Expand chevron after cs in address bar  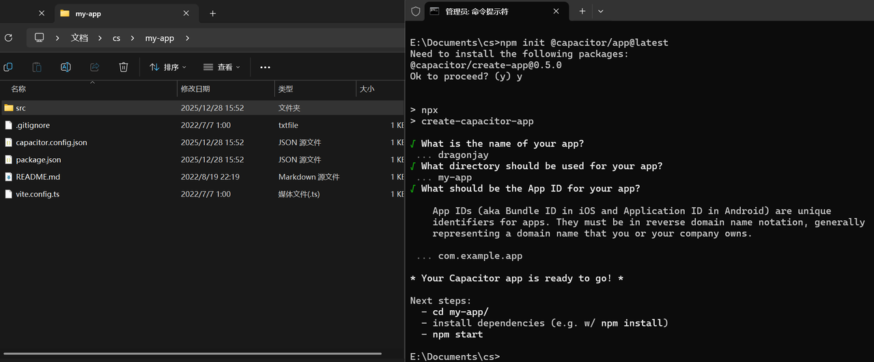(132, 38)
